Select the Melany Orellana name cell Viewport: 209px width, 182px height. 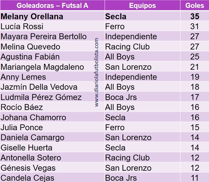pos(32,16)
